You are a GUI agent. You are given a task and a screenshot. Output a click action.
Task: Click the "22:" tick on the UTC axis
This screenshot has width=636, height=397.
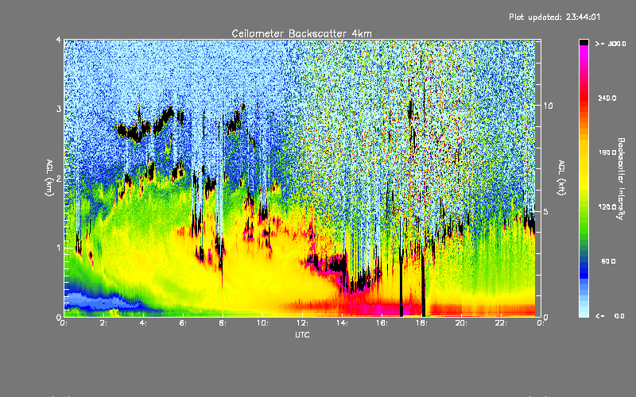[x=501, y=323]
